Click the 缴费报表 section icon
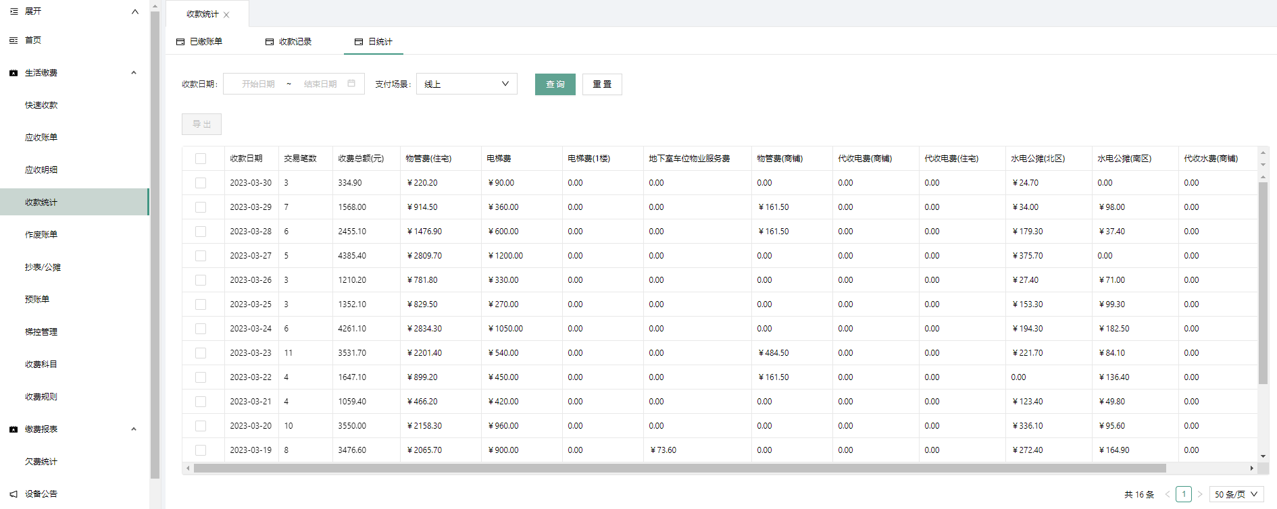This screenshot has height=509, width=1277. click(14, 429)
